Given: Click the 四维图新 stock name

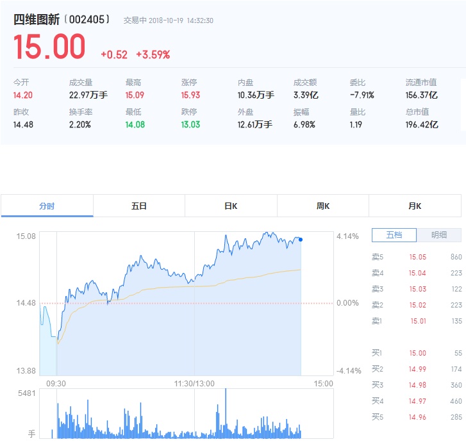Looking at the screenshot, I should click(x=37, y=20).
